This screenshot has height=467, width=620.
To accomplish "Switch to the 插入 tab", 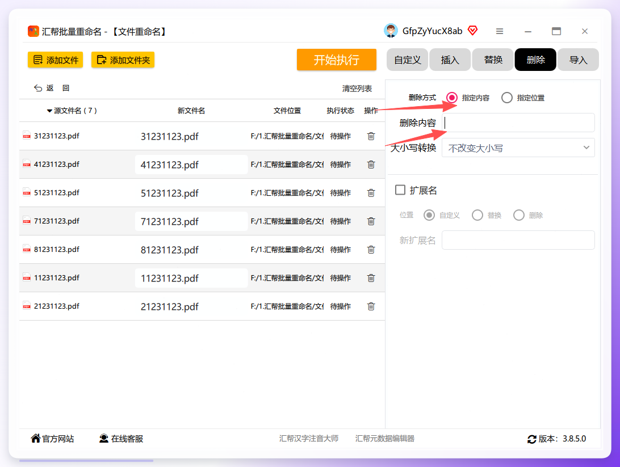I will (x=450, y=60).
